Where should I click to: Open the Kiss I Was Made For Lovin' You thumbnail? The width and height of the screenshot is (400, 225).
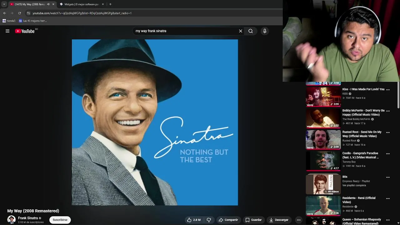323,97
